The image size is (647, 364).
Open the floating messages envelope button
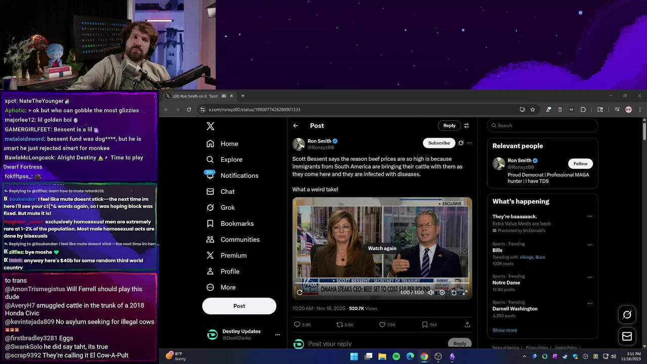point(627,336)
